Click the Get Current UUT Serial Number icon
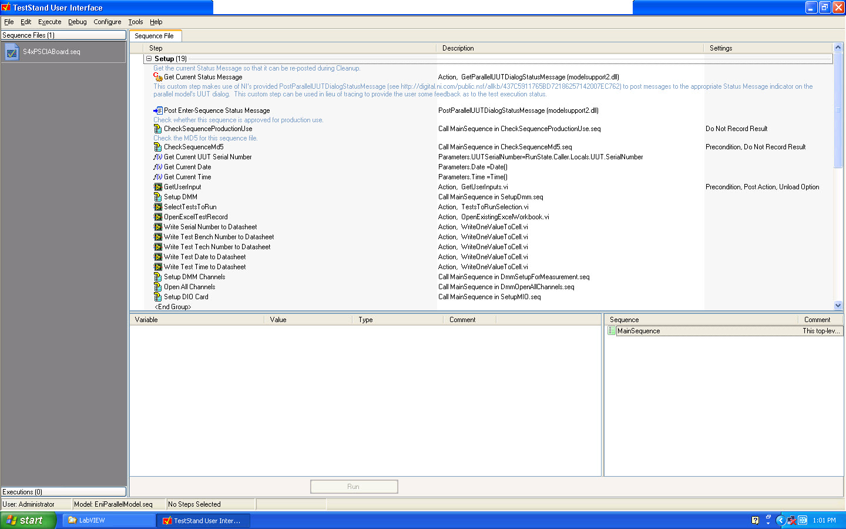The image size is (846, 529). click(157, 157)
